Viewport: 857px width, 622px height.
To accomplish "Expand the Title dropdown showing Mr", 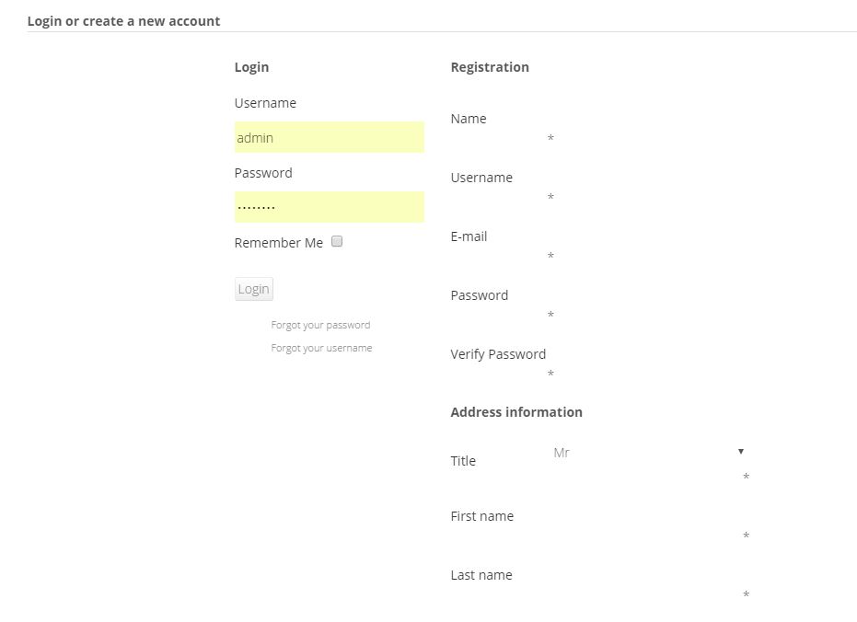I will click(x=648, y=453).
